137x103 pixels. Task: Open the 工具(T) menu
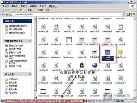(43, 6)
